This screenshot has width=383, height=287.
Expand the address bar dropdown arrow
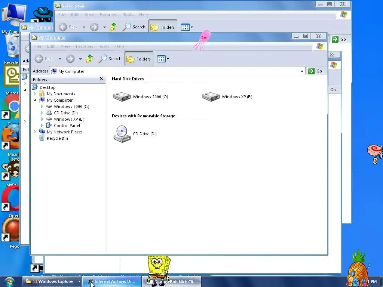coord(302,71)
